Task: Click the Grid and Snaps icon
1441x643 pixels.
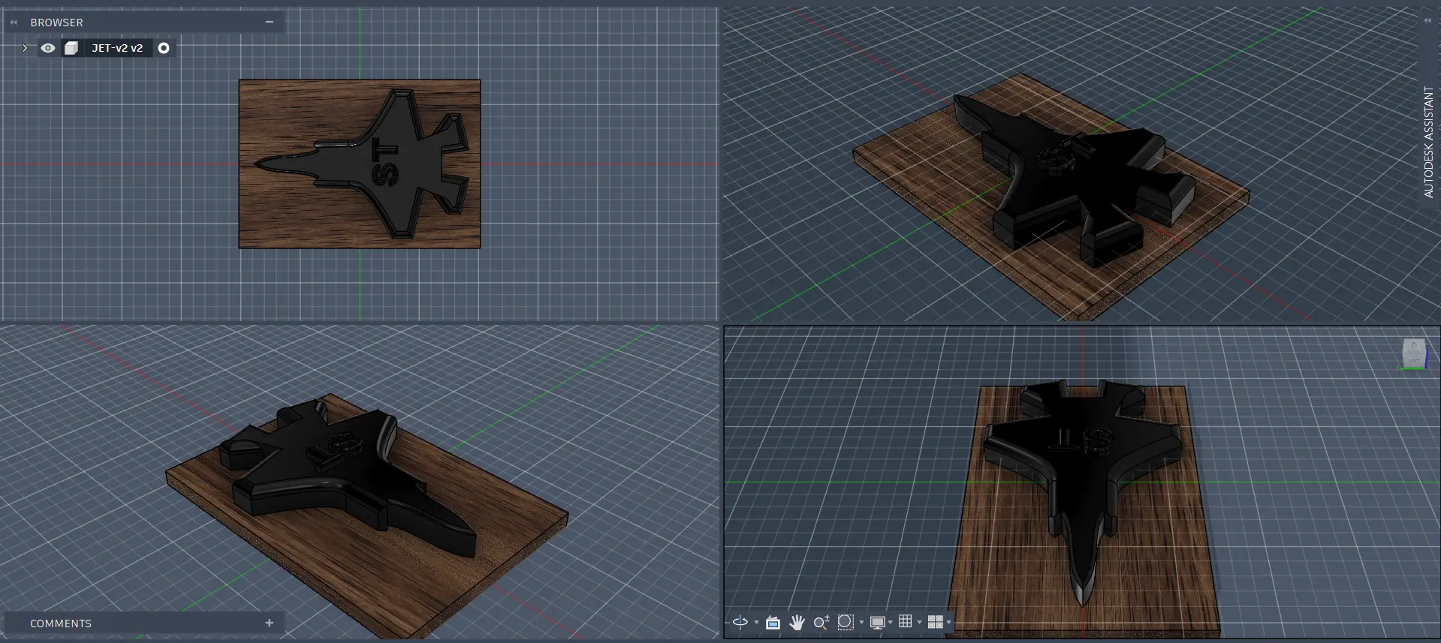Action: click(x=906, y=621)
